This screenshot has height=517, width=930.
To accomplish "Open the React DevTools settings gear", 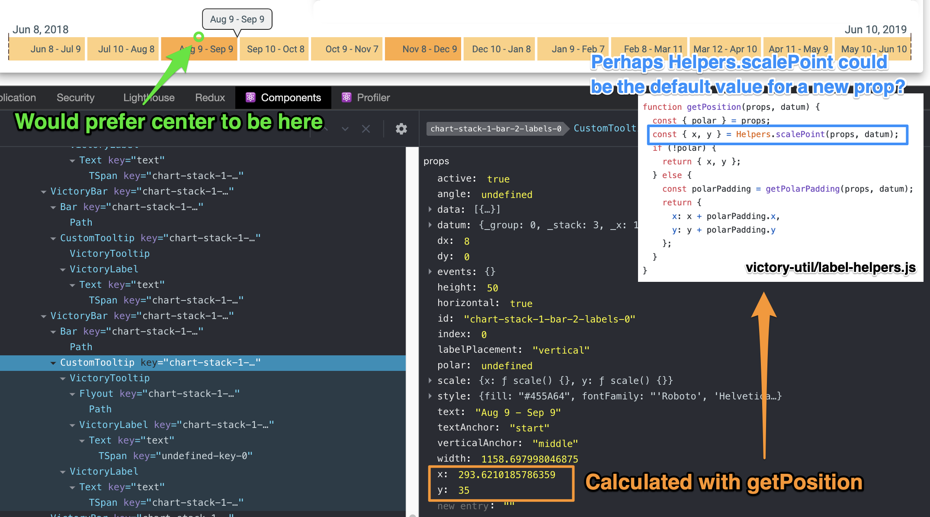I will (x=401, y=129).
